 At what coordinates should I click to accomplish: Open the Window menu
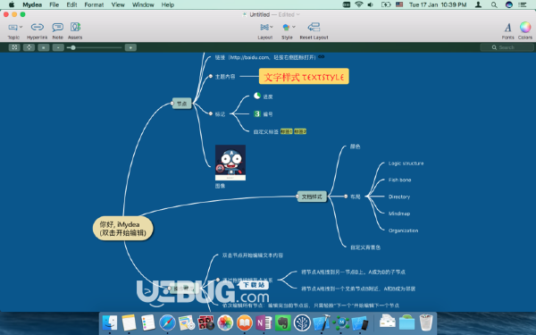143,4
